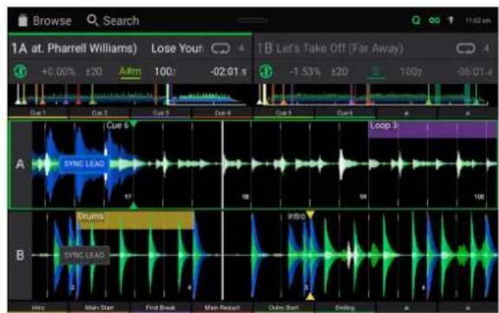Click the purple Loop 3 region
This screenshot has height=313, width=499.
click(x=432, y=130)
